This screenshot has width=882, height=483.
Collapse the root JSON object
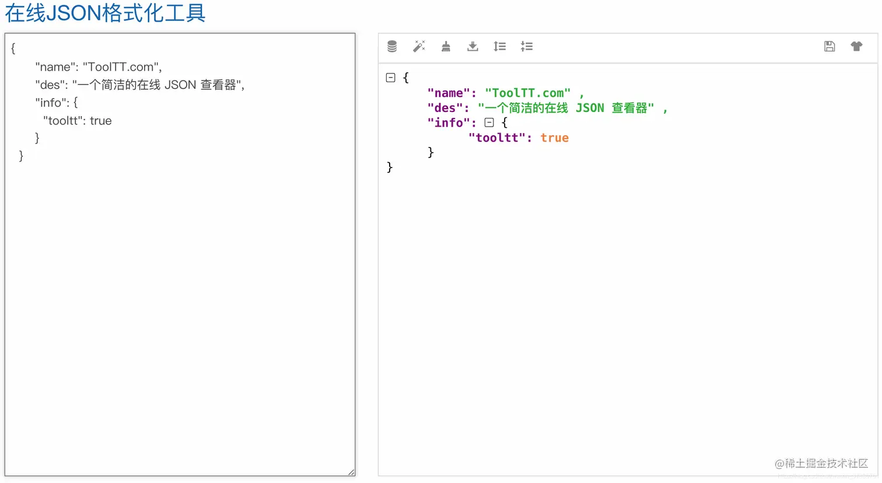click(x=391, y=78)
